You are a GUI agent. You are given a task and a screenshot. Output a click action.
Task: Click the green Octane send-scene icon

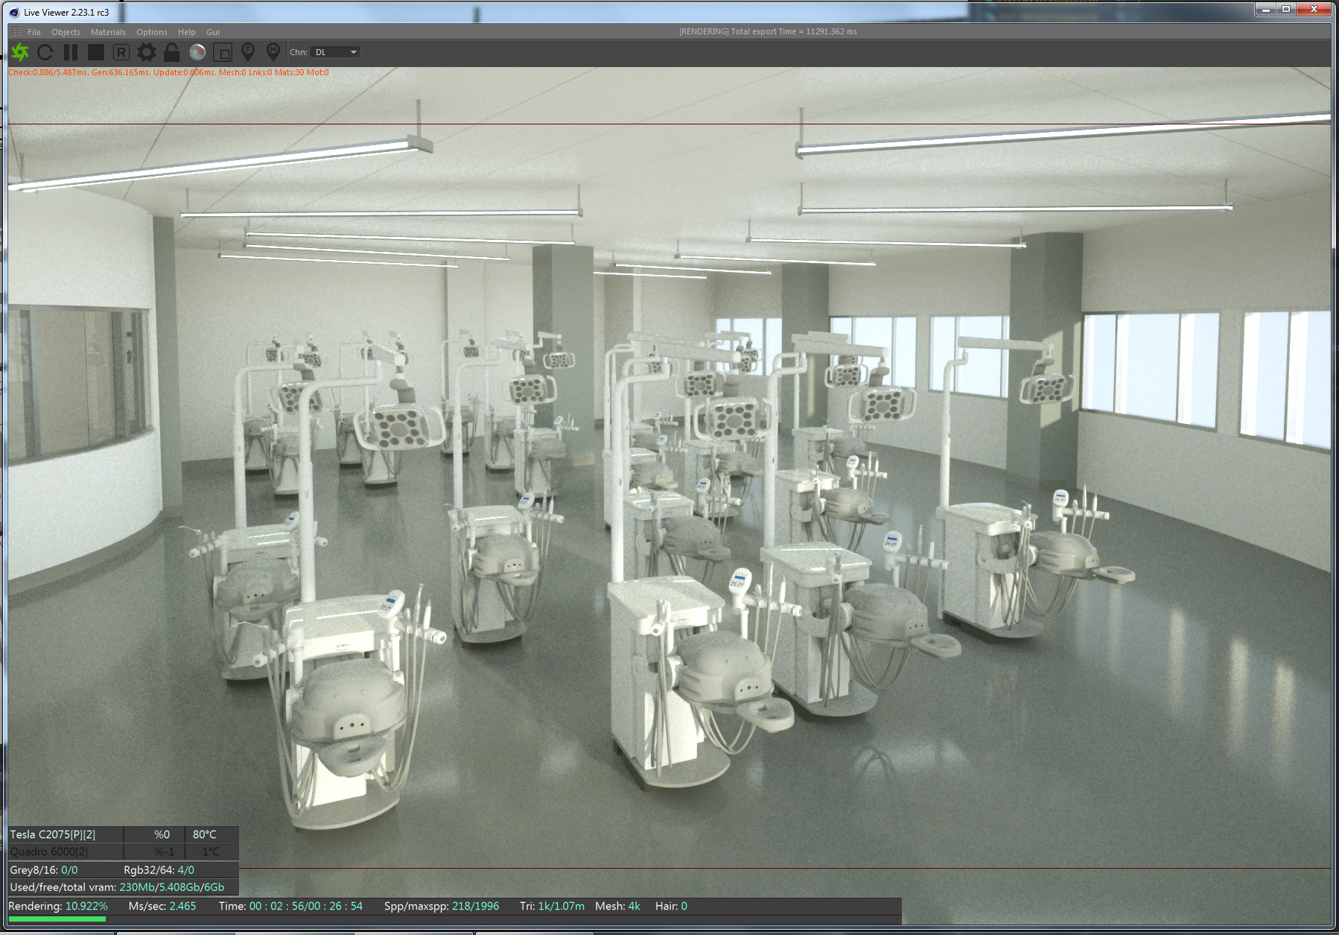[x=20, y=52]
